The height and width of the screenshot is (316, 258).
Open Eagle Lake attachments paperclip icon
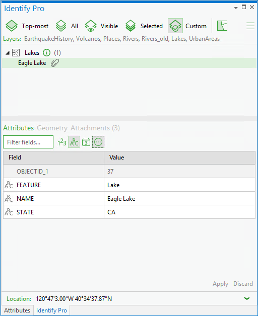point(55,63)
